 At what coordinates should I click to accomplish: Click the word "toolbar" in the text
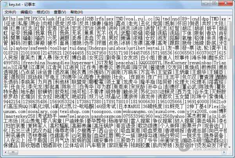coord(58,48)
